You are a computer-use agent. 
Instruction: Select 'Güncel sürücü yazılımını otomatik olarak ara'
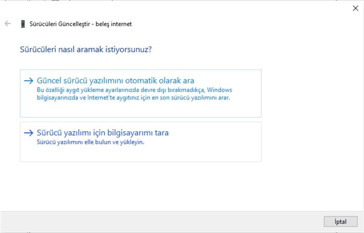pos(116,81)
